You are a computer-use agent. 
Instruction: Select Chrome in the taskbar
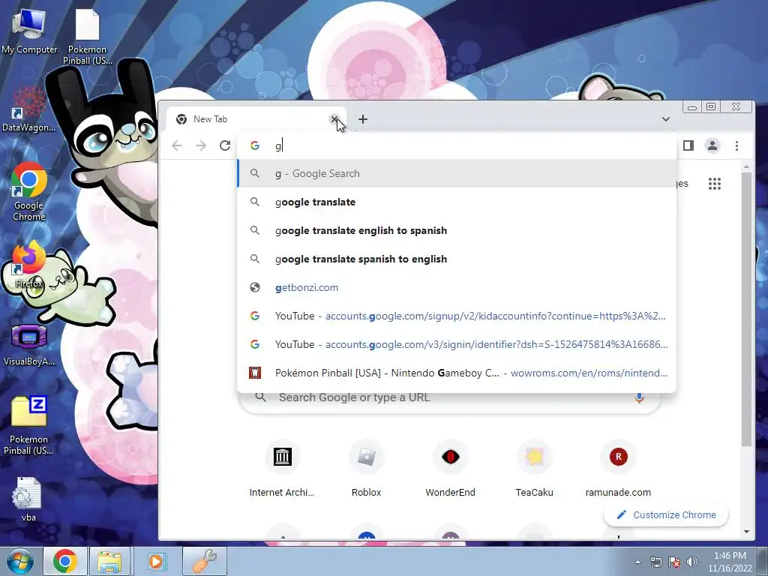pyautogui.click(x=65, y=561)
